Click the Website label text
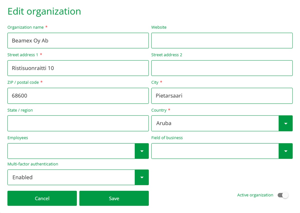The height and width of the screenshot is (213, 300). pyautogui.click(x=159, y=27)
